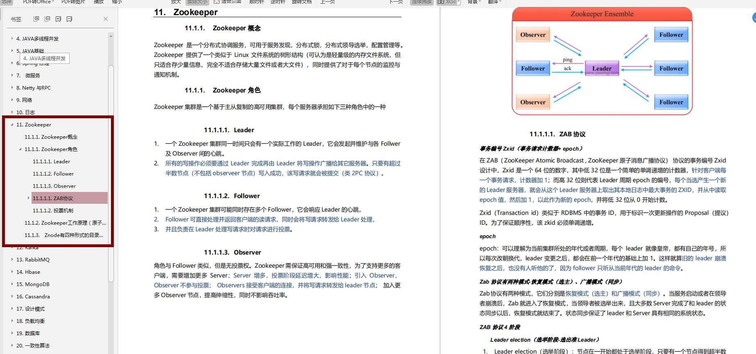The image size is (756, 354).
Task: Click the bookmark panel scroll-up arrow
Action: click(x=111, y=36)
